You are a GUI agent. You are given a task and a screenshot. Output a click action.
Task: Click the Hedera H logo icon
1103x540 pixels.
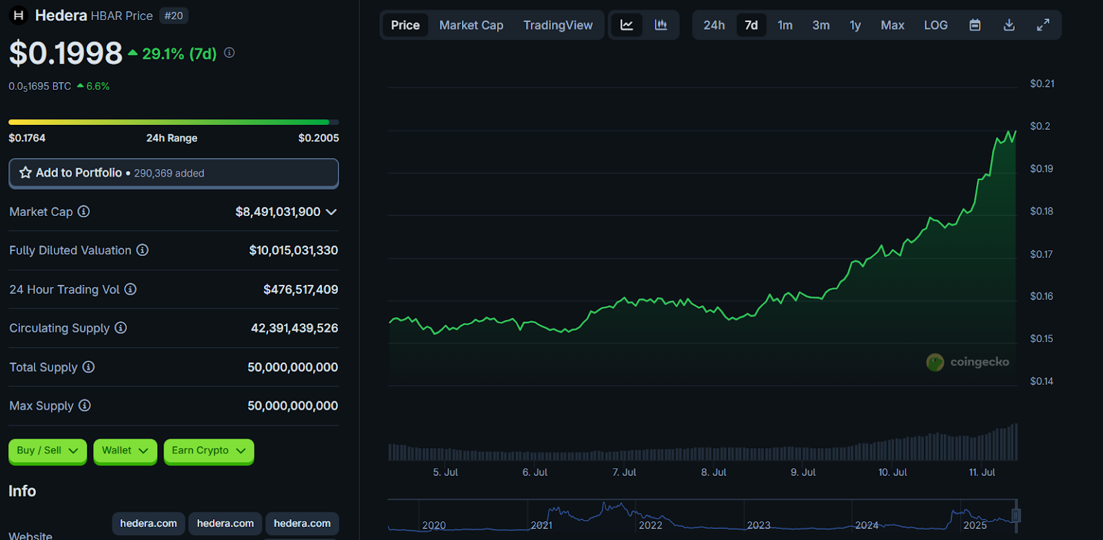19,15
